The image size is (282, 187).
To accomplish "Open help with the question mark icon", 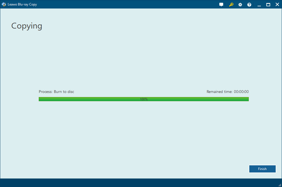I will pyautogui.click(x=249, y=5).
